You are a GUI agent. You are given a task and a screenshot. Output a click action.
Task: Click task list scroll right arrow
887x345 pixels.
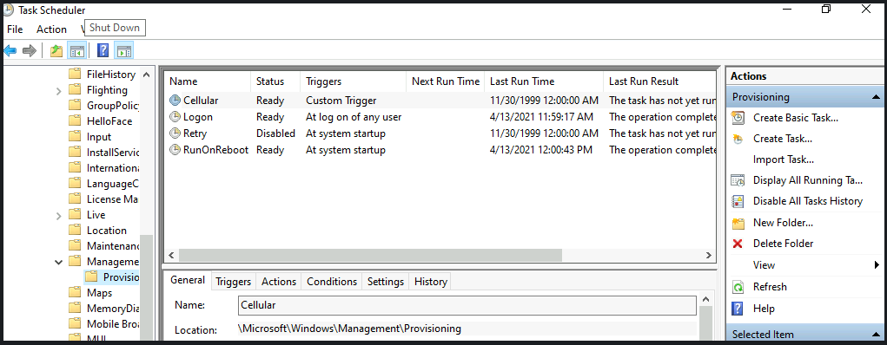tap(708, 255)
